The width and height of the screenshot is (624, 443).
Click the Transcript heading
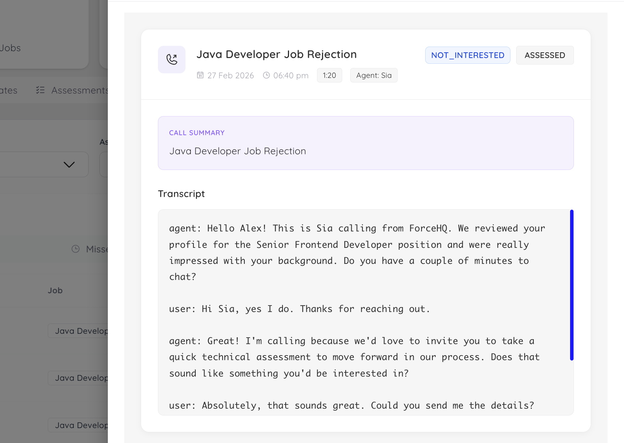click(181, 194)
